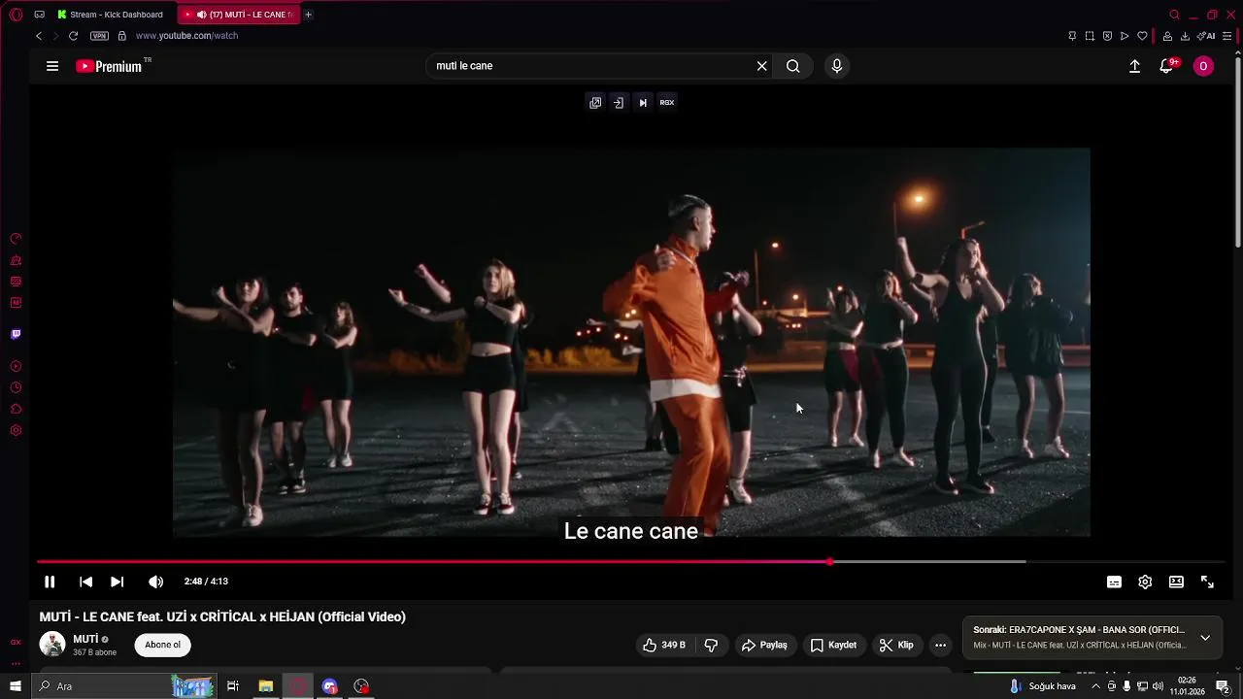The height and width of the screenshot is (699, 1243).
Task: Click the progress bar scrubber handle
Action: (830, 562)
